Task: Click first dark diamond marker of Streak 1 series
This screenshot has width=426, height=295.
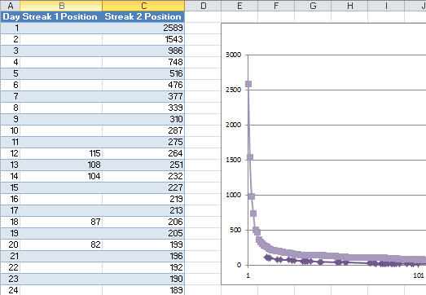Action: (267, 258)
